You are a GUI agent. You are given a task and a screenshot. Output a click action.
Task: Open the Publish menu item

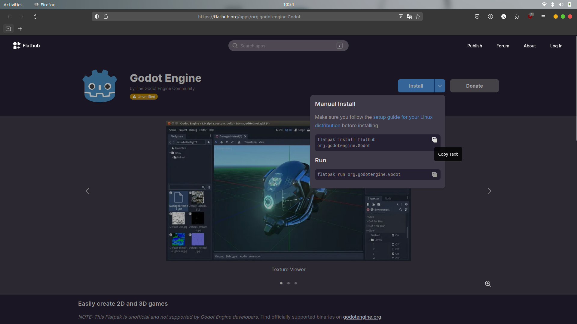(x=475, y=46)
